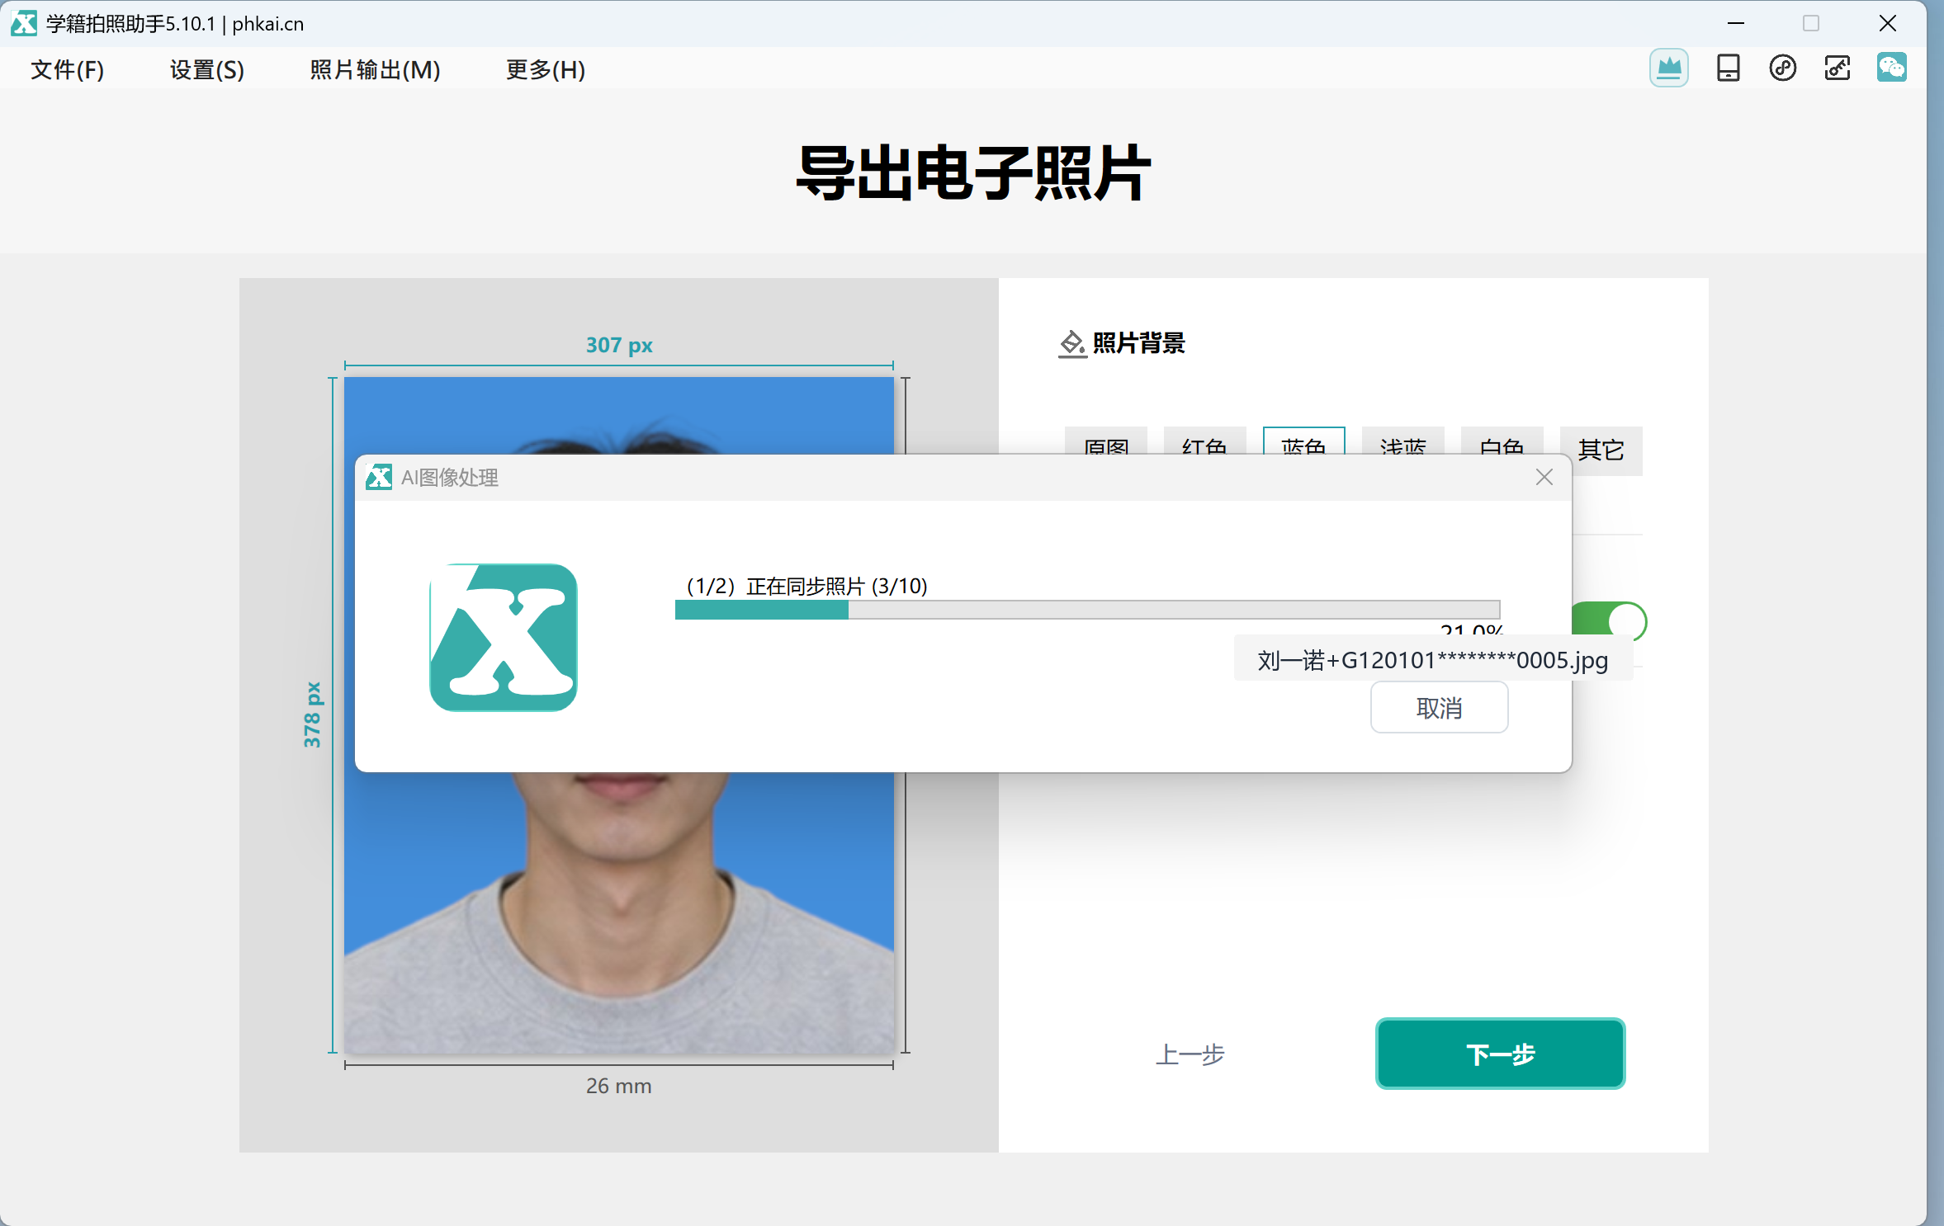Minimize the 学籍拍照助手 window
The width and height of the screenshot is (1944, 1226).
coord(1735,23)
